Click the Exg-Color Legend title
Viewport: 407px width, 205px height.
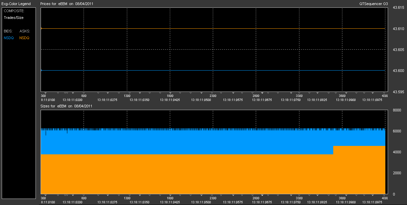(16, 4)
